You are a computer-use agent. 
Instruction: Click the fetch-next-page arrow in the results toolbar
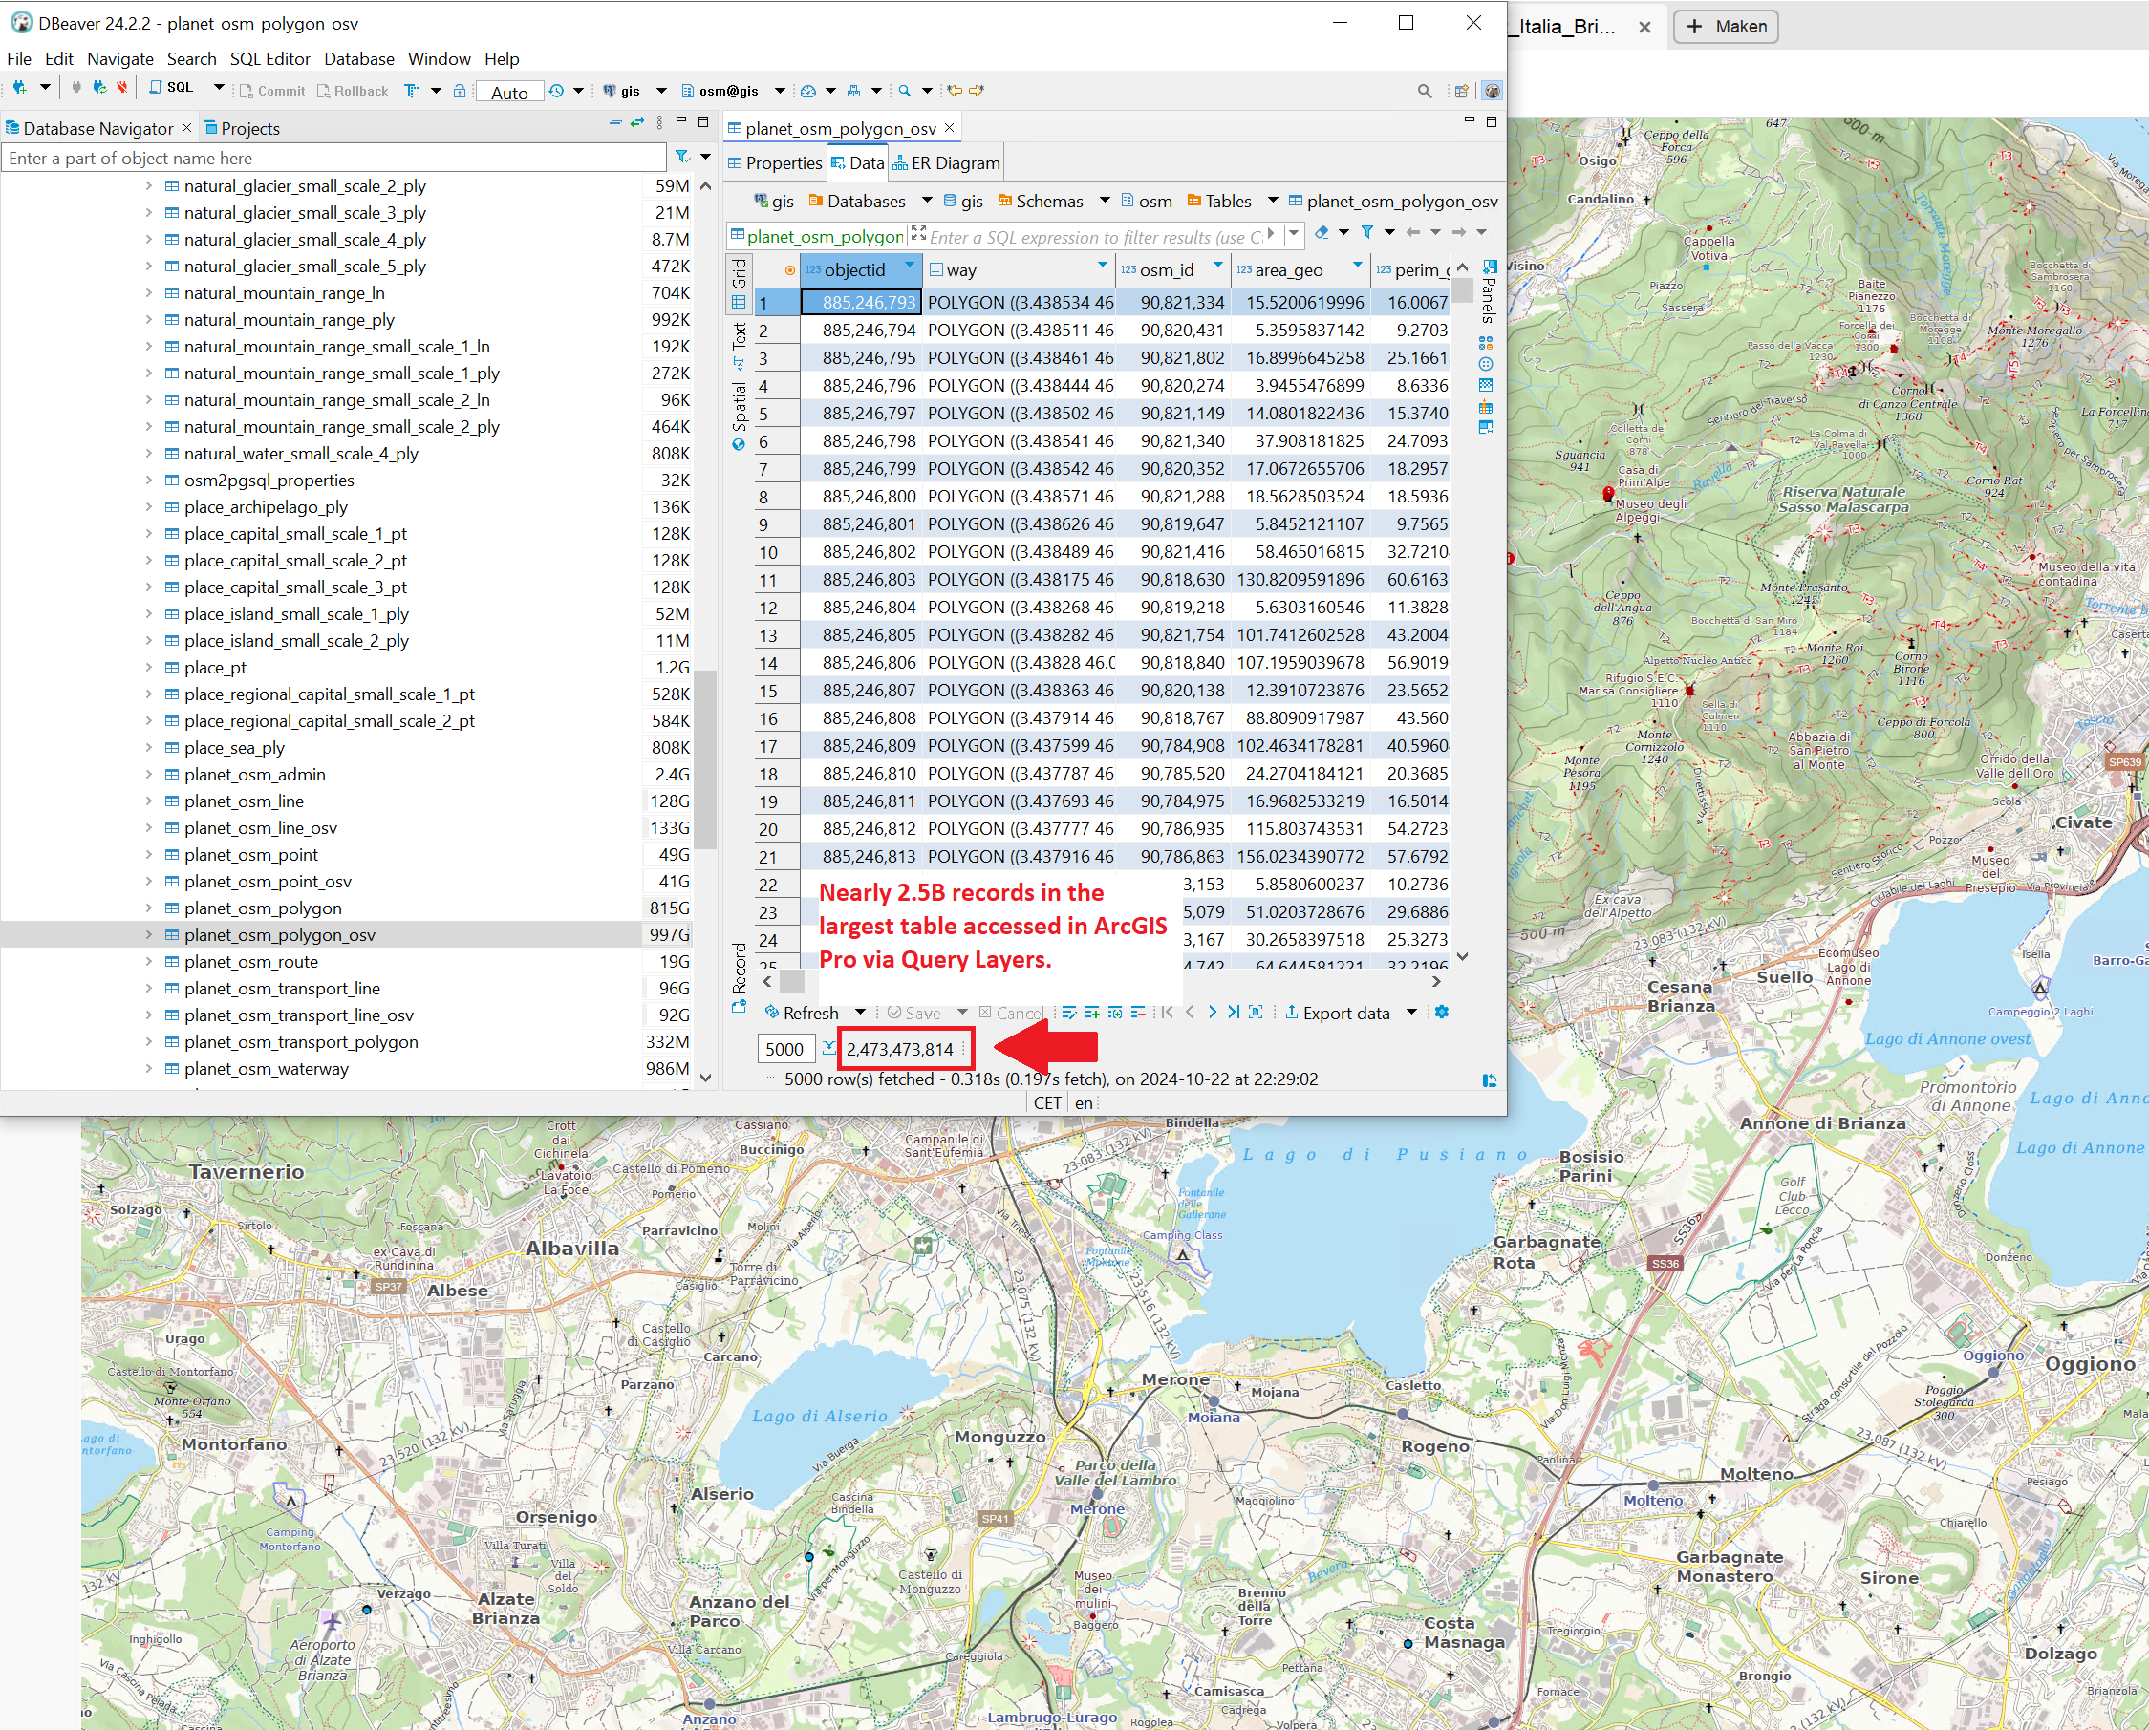tap(1212, 1013)
